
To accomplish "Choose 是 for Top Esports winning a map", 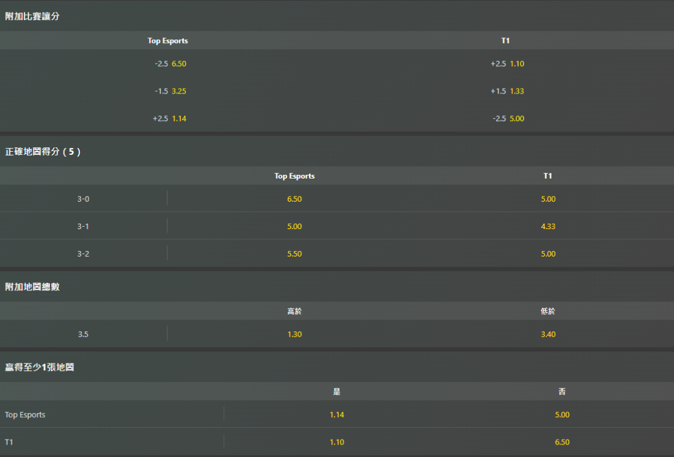I will (337, 415).
